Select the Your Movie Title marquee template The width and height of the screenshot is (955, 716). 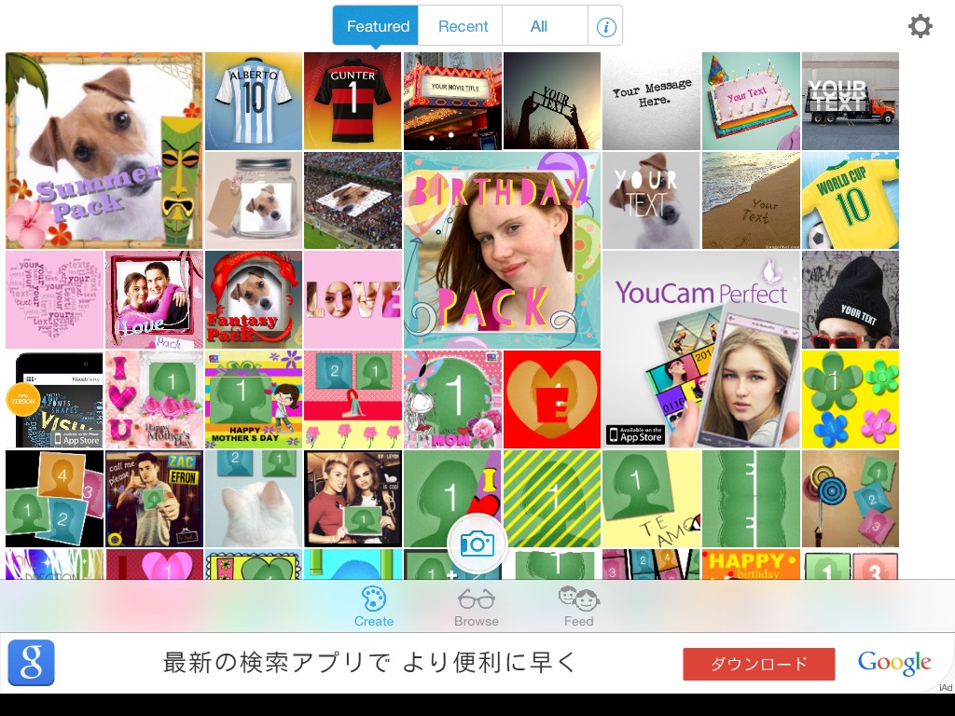(452, 101)
